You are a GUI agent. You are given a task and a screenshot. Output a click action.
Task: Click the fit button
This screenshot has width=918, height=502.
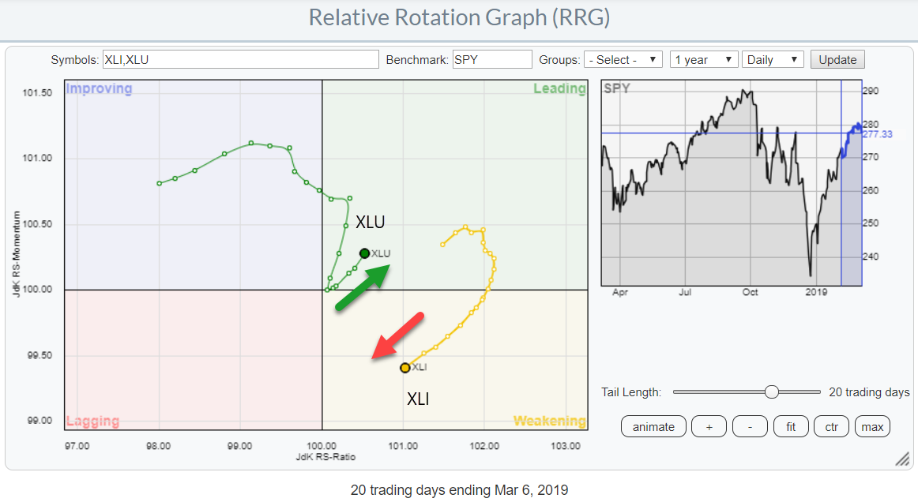click(x=791, y=427)
